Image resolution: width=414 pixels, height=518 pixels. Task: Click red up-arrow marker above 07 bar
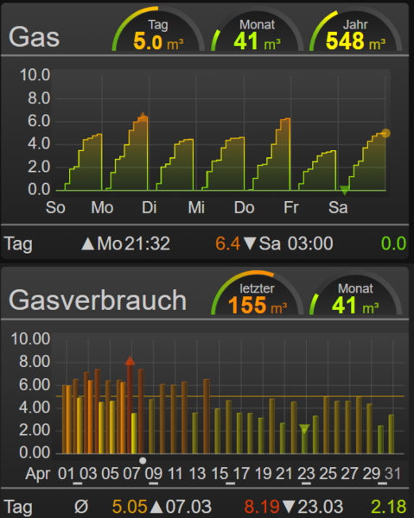pyautogui.click(x=130, y=360)
